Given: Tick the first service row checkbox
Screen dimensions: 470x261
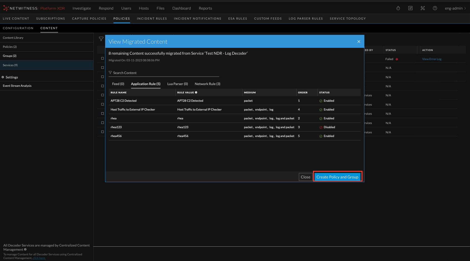Looking at the screenshot, I should tap(103, 58).
